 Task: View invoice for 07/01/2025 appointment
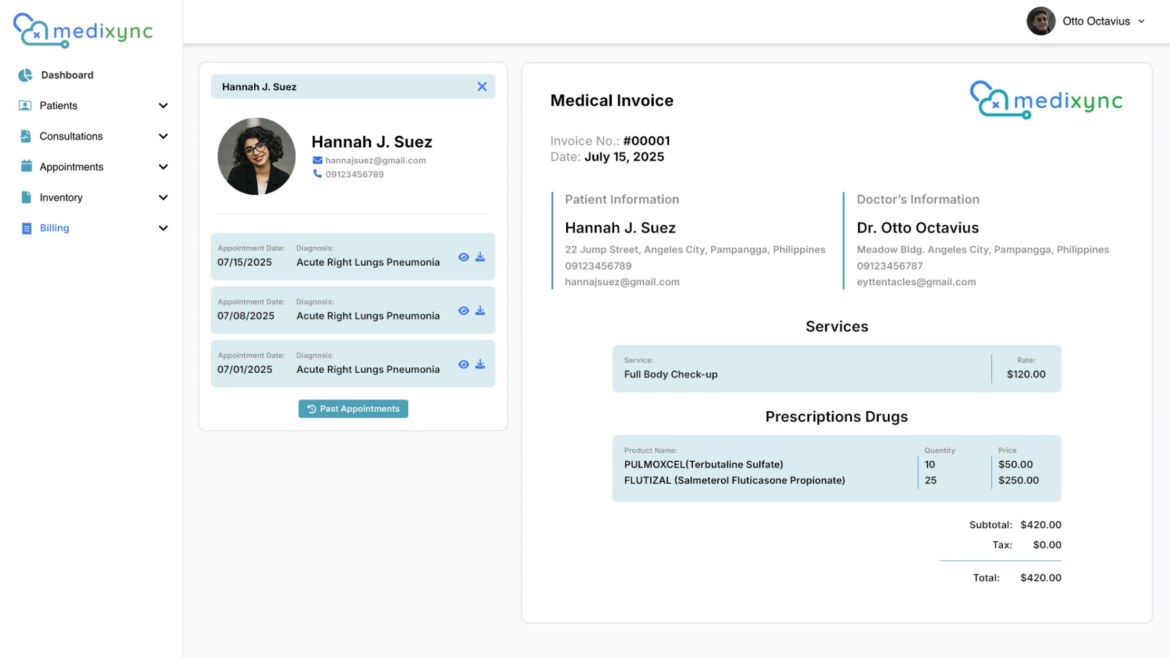[463, 364]
